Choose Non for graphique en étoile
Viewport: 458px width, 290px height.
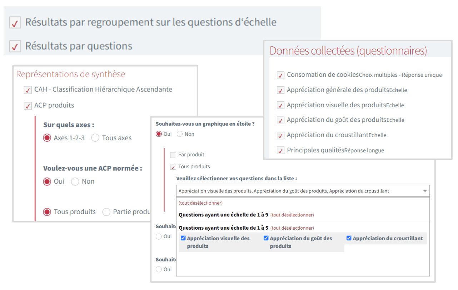tap(180, 134)
